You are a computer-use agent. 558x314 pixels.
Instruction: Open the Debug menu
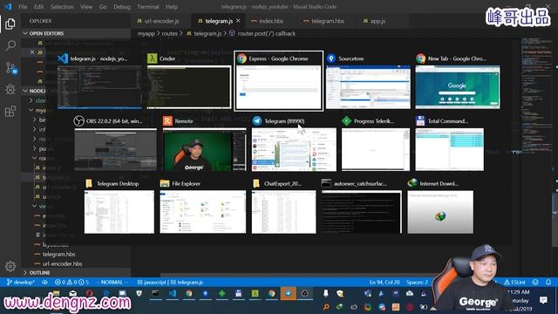[x=122, y=7]
